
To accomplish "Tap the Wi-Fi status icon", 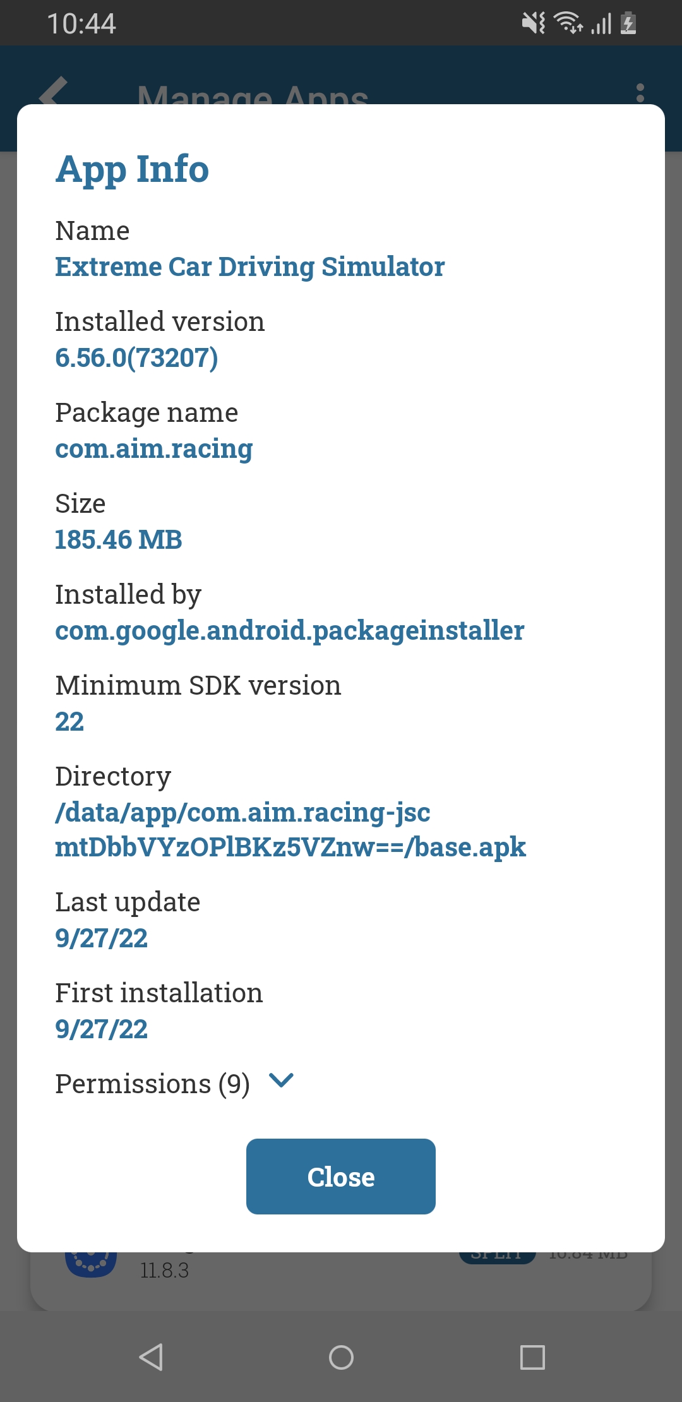I will click(x=568, y=23).
